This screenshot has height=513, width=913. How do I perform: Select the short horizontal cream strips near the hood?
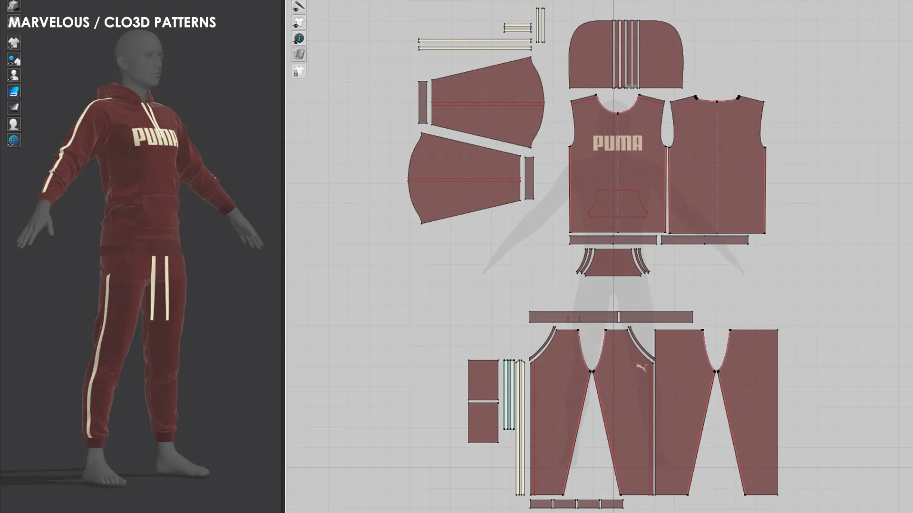point(517,28)
